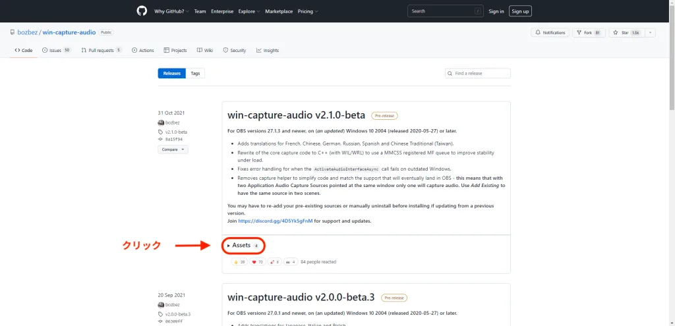
Task: Fork the repository with Fork button
Action: (x=589, y=33)
